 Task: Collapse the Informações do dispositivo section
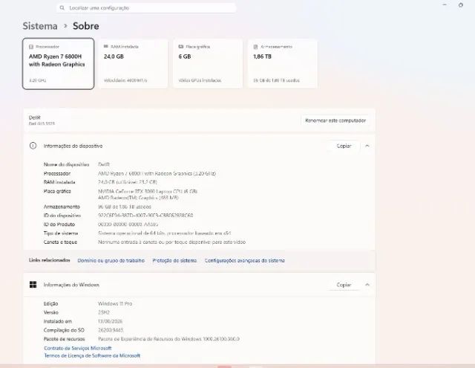pos(367,146)
